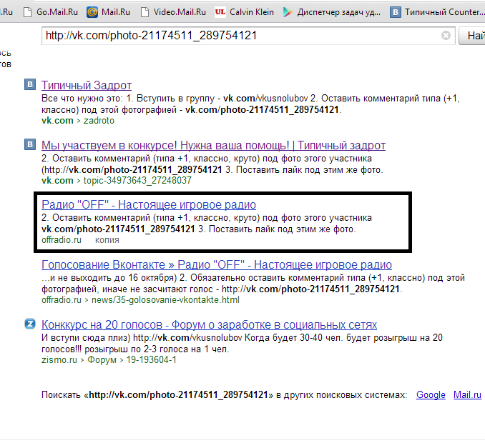This screenshot has width=485, height=443.
Task: Click zismo.ru › Форум › 19-193604-1 URL
Action: tap(109, 360)
